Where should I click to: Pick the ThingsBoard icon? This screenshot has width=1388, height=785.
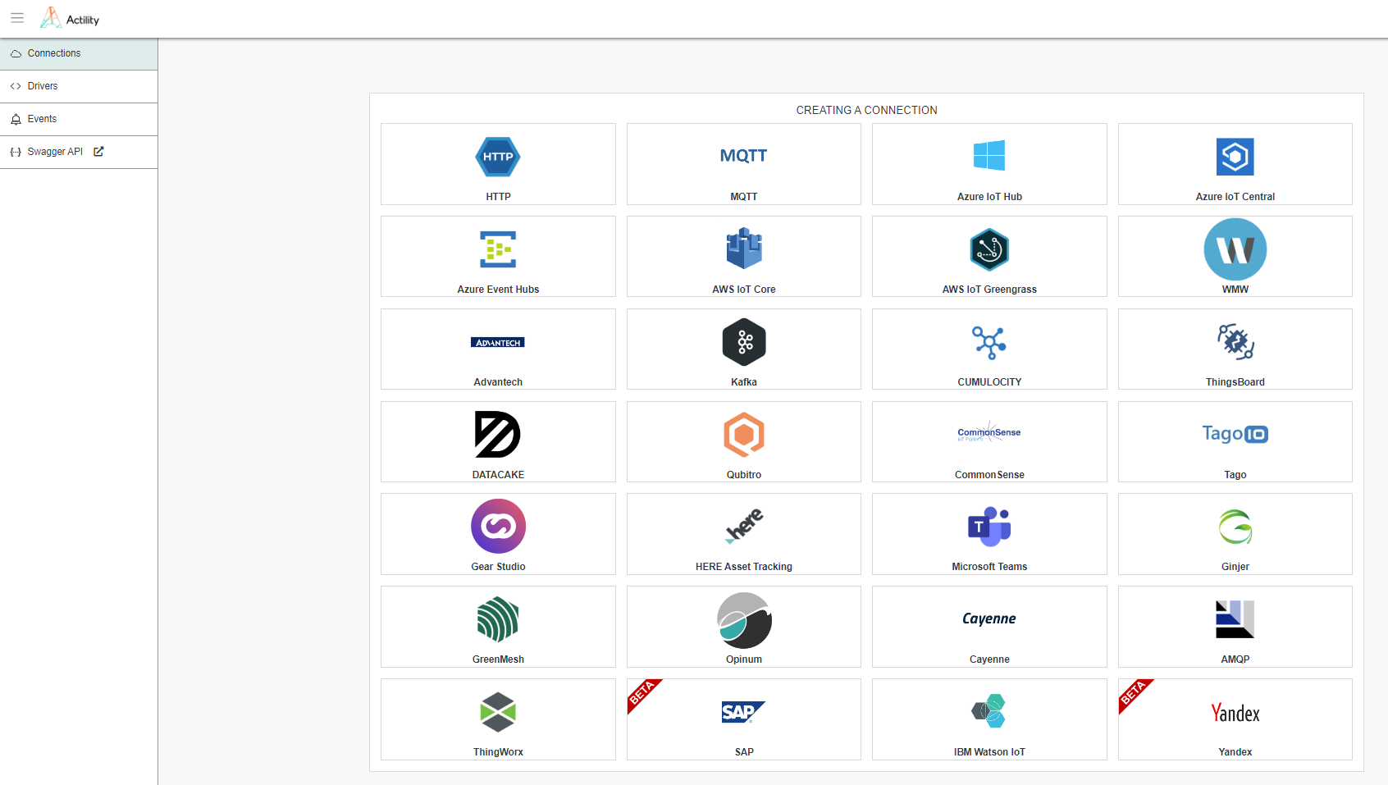pyautogui.click(x=1235, y=342)
